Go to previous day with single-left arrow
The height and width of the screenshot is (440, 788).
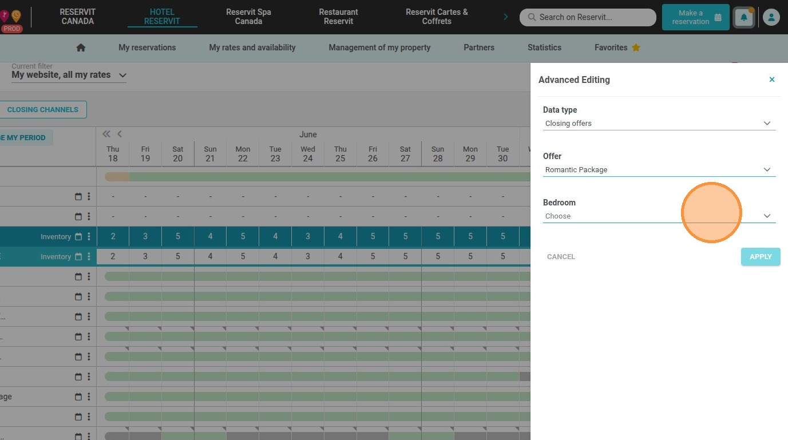120,134
